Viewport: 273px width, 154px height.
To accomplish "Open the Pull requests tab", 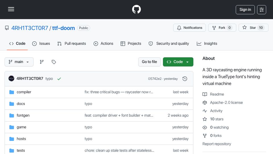I will (x=72, y=43).
